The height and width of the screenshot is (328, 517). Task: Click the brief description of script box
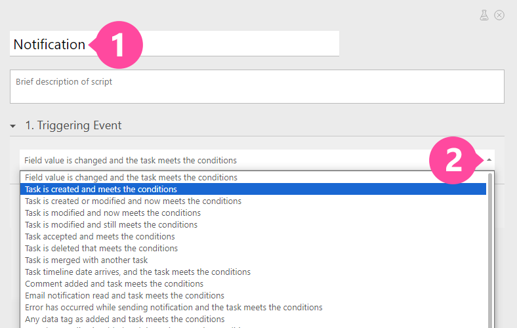click(257, 87)
